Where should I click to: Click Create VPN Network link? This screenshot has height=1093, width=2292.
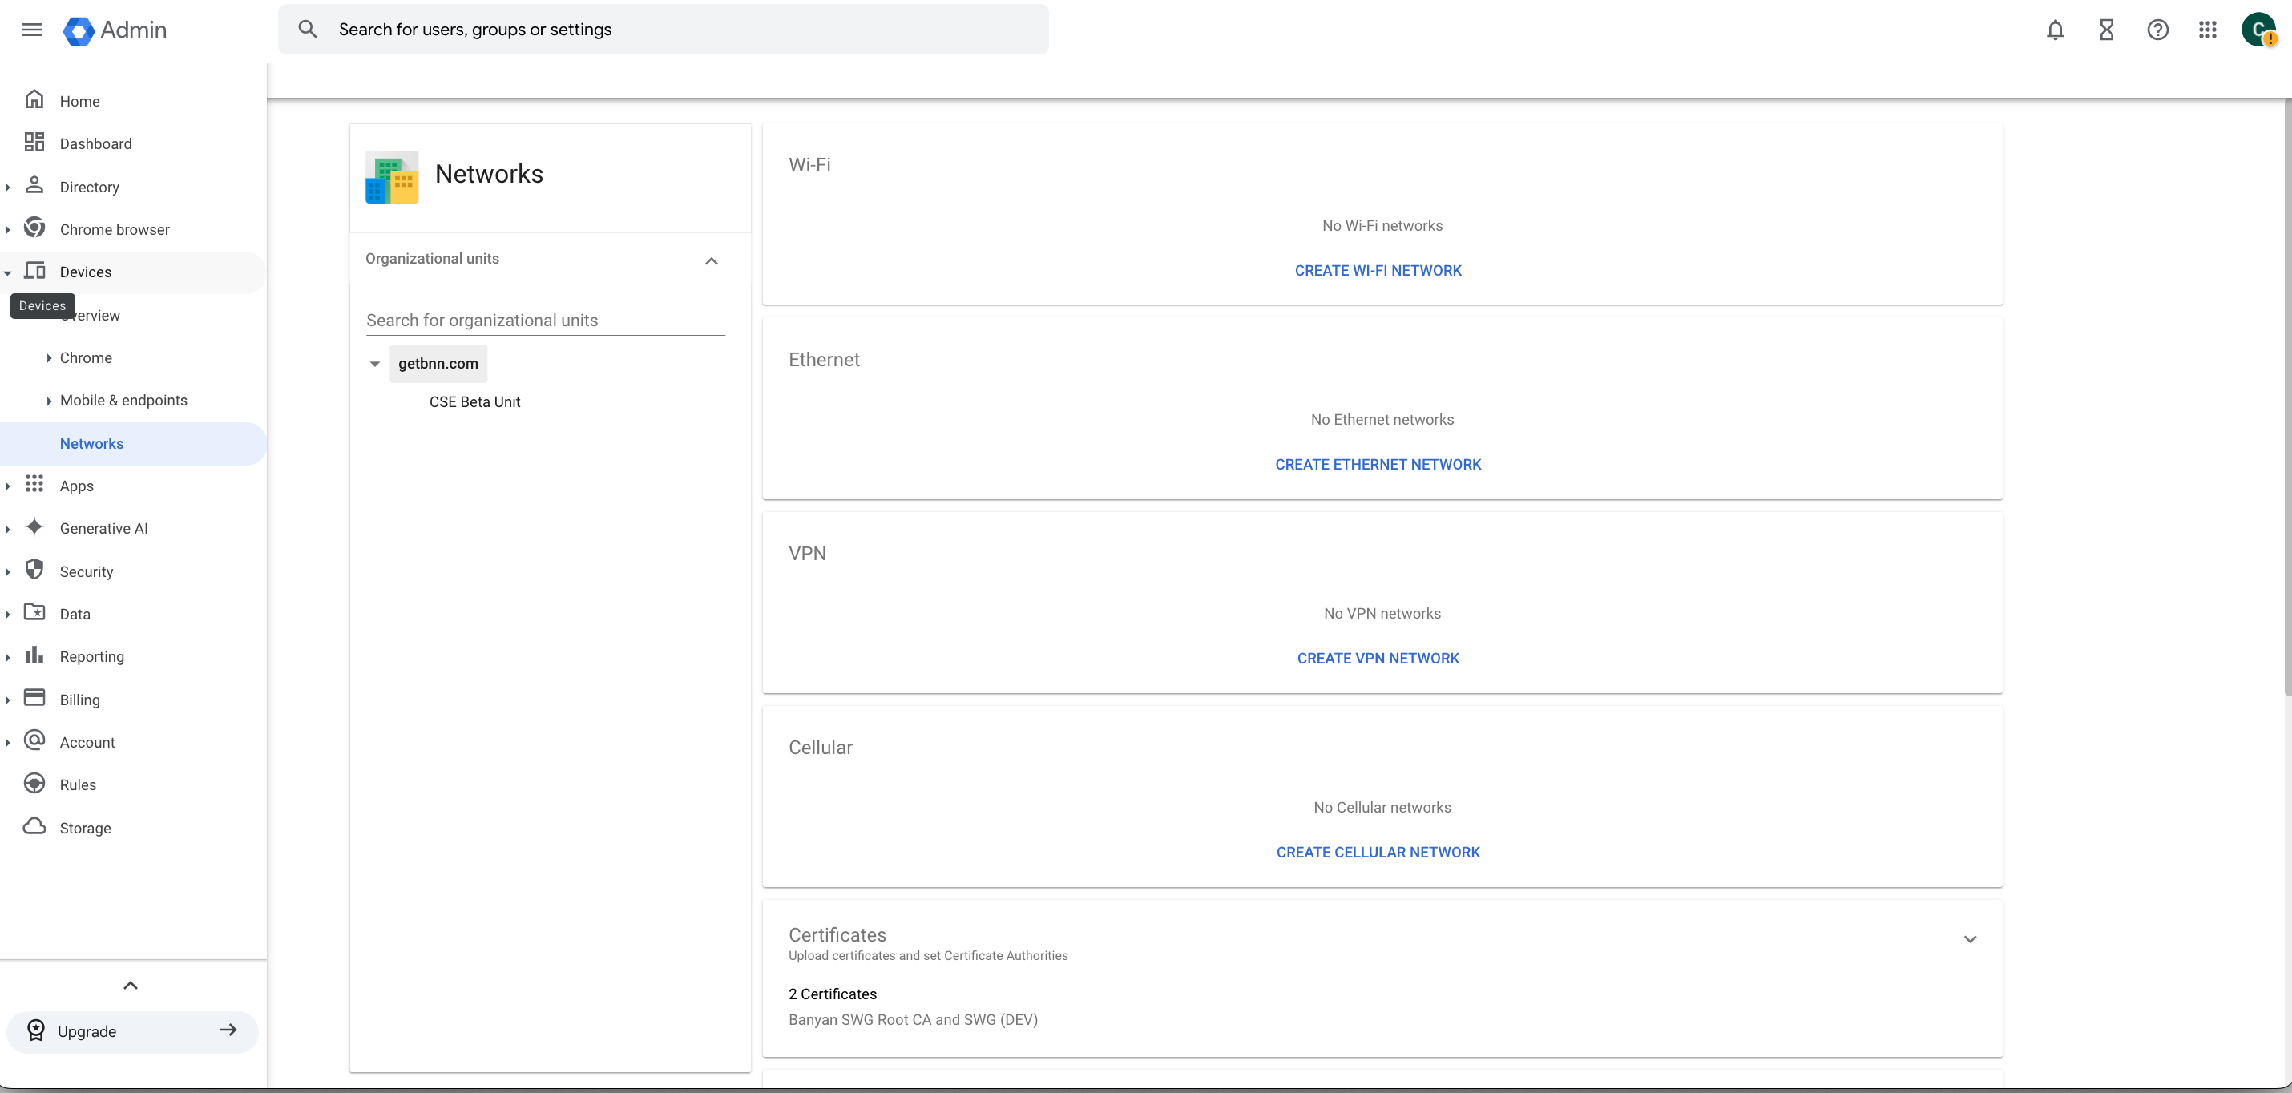1378,658
